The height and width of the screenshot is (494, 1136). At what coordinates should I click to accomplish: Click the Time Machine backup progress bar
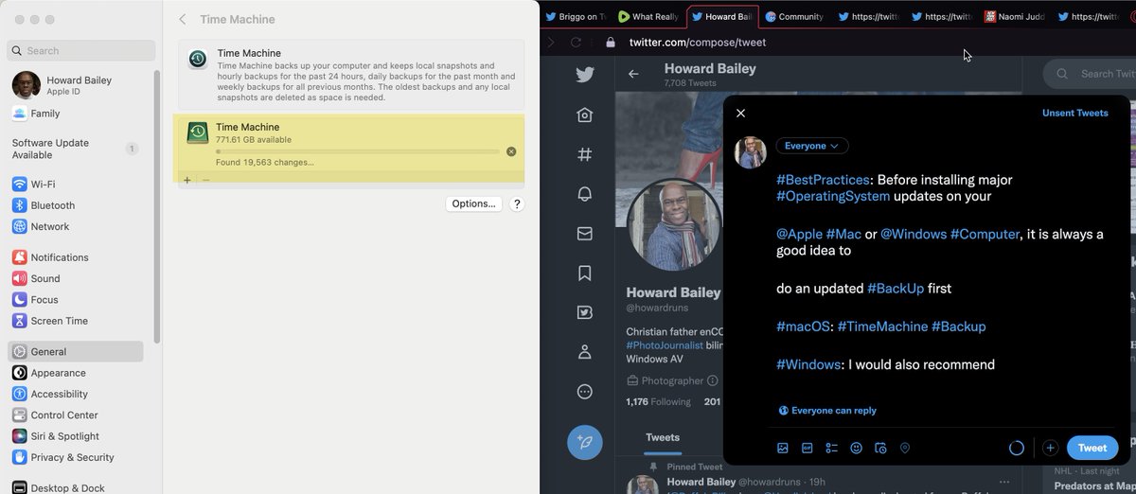(357, 151)
